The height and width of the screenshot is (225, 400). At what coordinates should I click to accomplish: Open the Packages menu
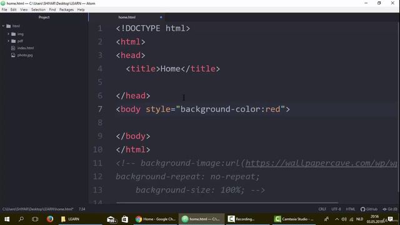click(x=66, y=10)
